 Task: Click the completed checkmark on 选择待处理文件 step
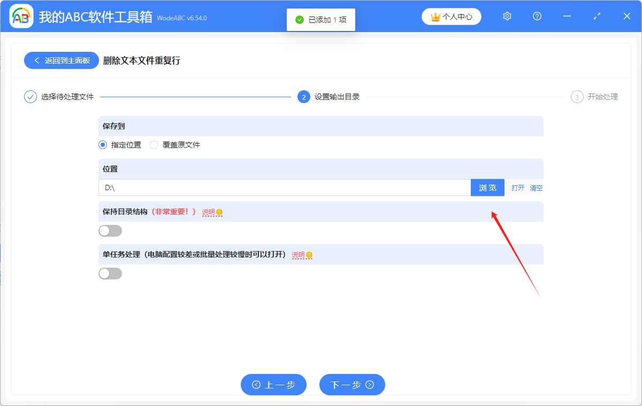point(30,97)
